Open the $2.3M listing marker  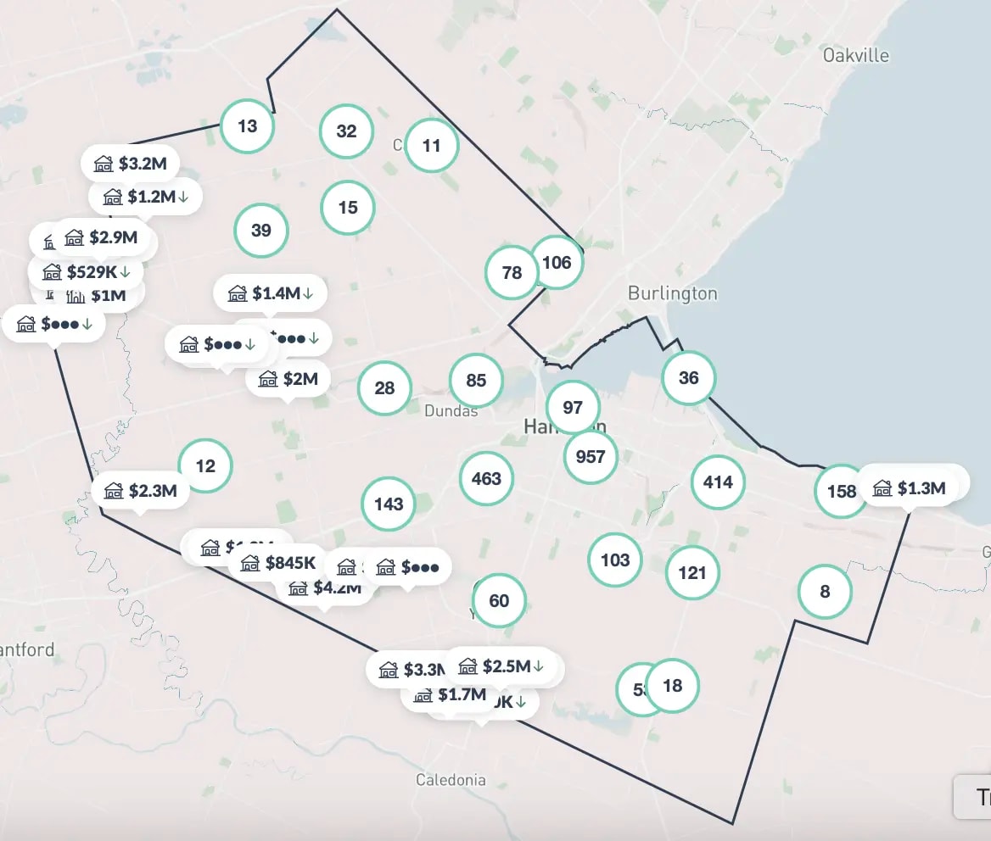[140, 491]
